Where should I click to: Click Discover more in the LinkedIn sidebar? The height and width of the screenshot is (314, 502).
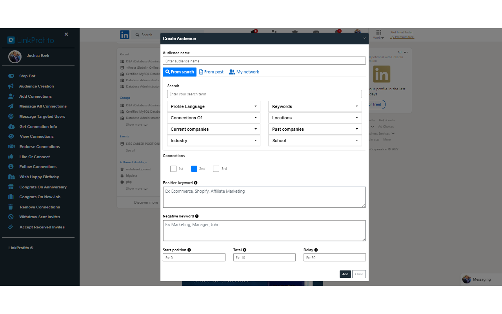pyautogui.click(x=146, y=203)
